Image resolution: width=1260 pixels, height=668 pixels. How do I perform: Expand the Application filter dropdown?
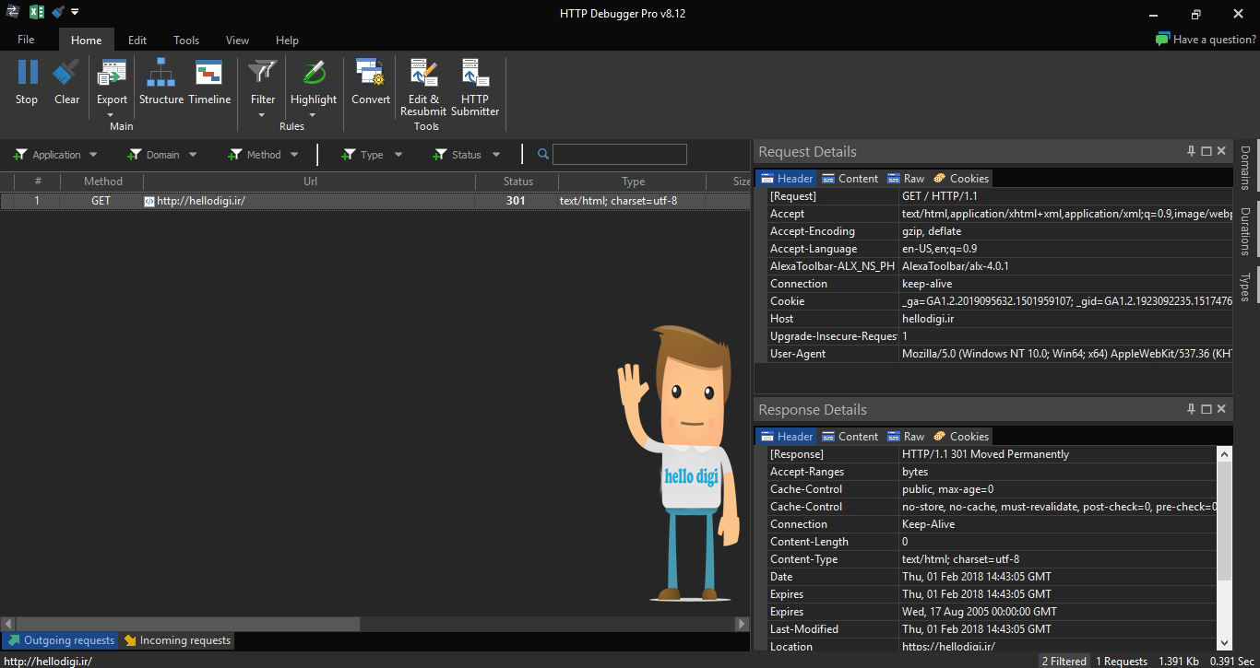tap(92, 155)
